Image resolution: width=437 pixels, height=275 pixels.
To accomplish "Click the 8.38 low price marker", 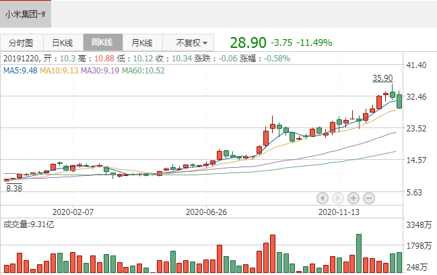I will [15, 189].
